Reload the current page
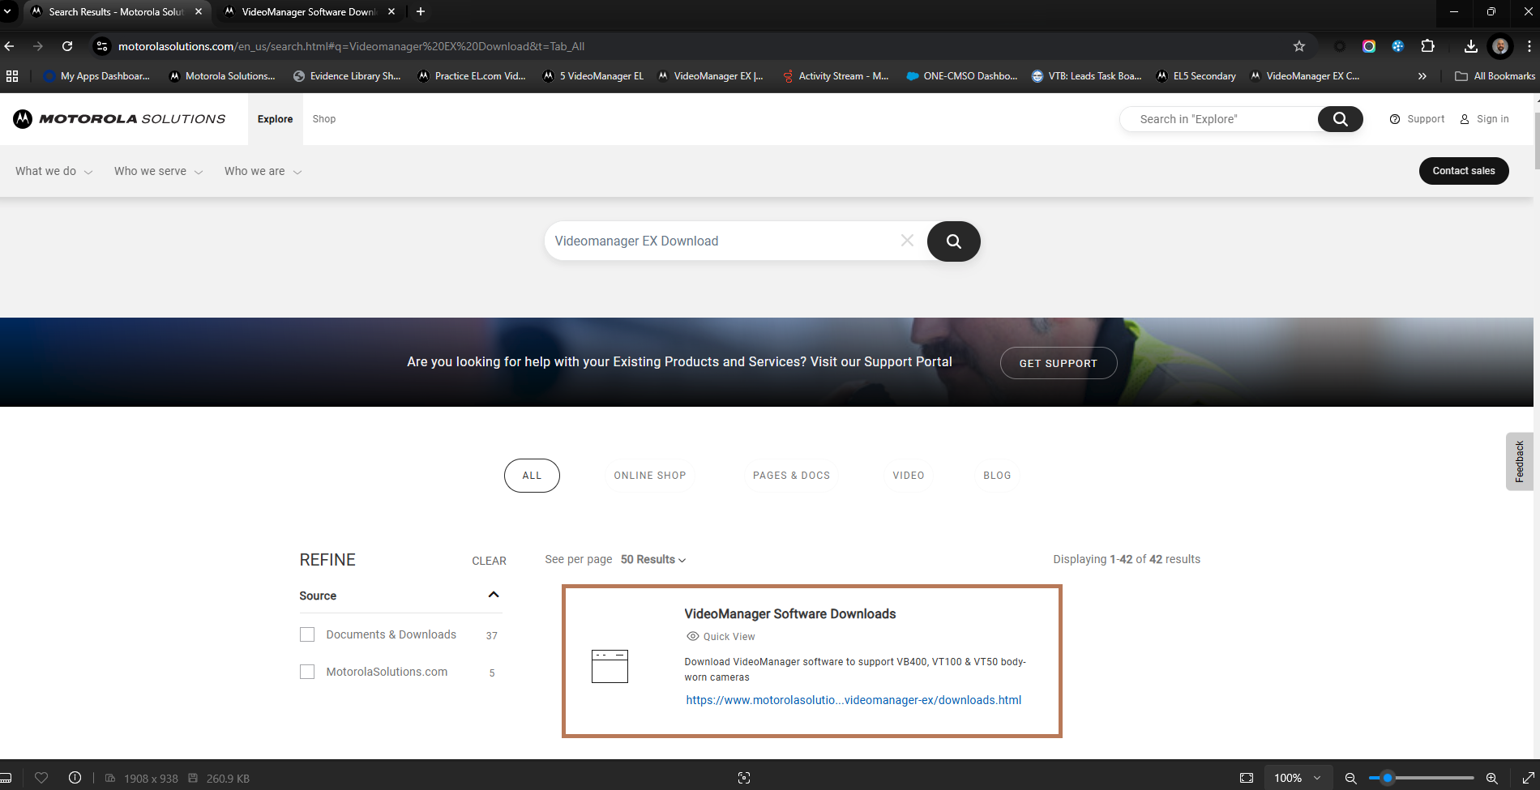The height and width of the screenshot is (790, 1540). [x=67, y=46]
